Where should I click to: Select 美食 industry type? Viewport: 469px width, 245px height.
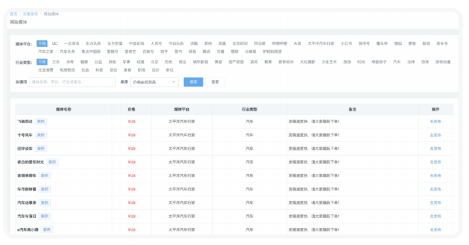click(127, 70)
